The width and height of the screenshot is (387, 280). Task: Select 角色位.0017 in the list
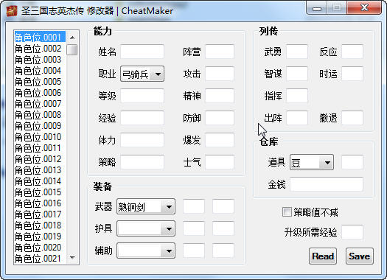tap(40, 214)
